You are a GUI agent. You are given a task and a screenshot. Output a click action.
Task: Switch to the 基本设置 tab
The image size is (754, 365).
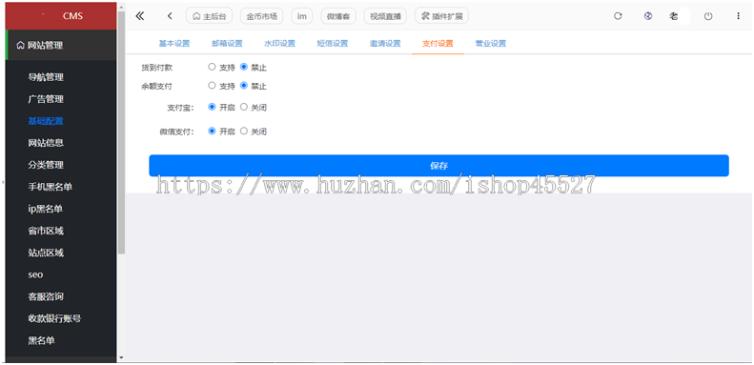point(174,43)
